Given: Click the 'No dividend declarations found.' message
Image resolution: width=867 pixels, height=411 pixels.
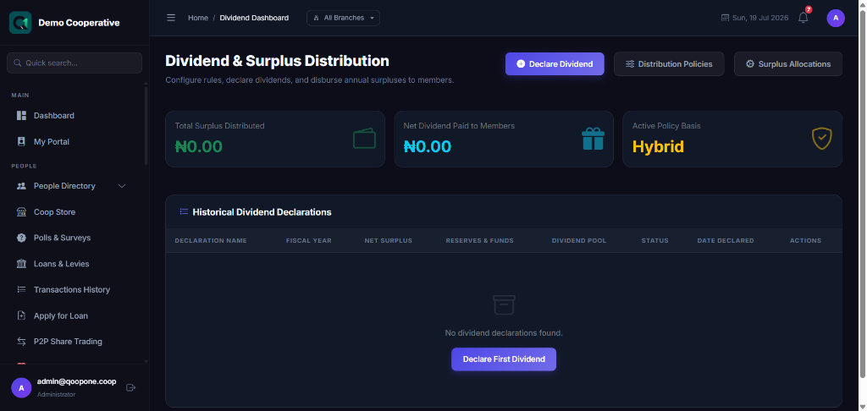Looking at the screenshot, I should coord(504,333).
